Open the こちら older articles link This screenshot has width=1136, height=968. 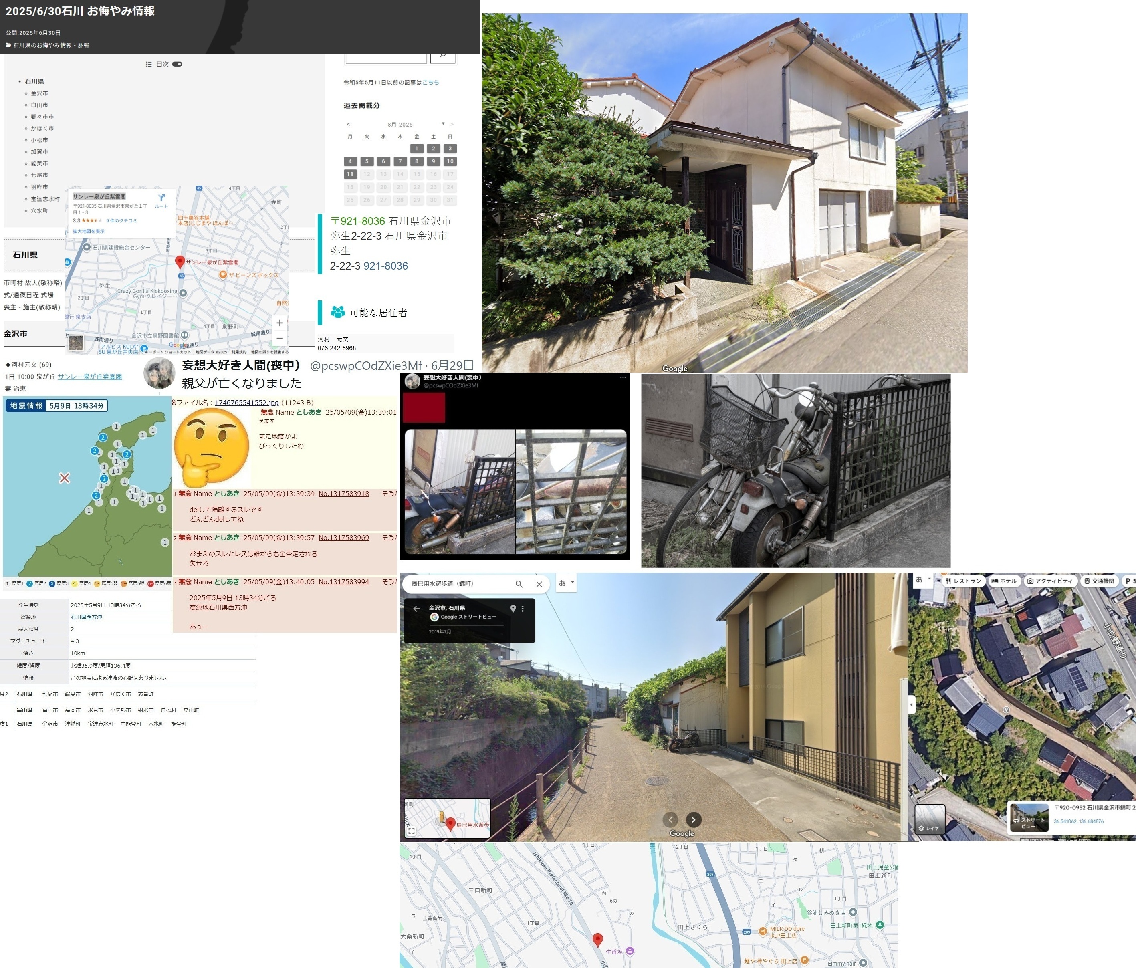(x=430, y=82)
